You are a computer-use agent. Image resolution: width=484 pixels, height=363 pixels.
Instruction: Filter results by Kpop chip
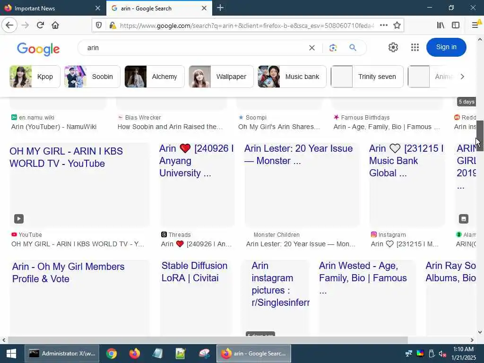click(35, 77)
